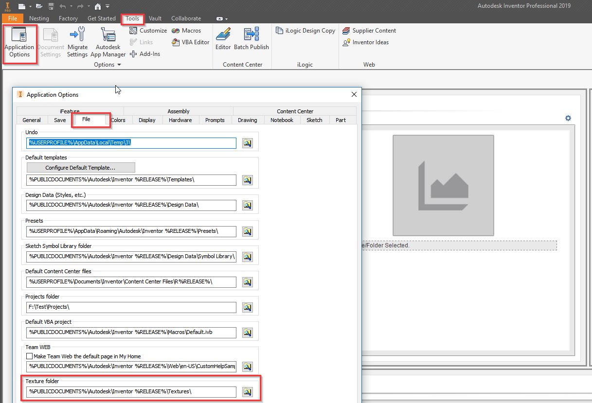
Task: Launch Autodesk App Manager
Action: tap(108, 43)
